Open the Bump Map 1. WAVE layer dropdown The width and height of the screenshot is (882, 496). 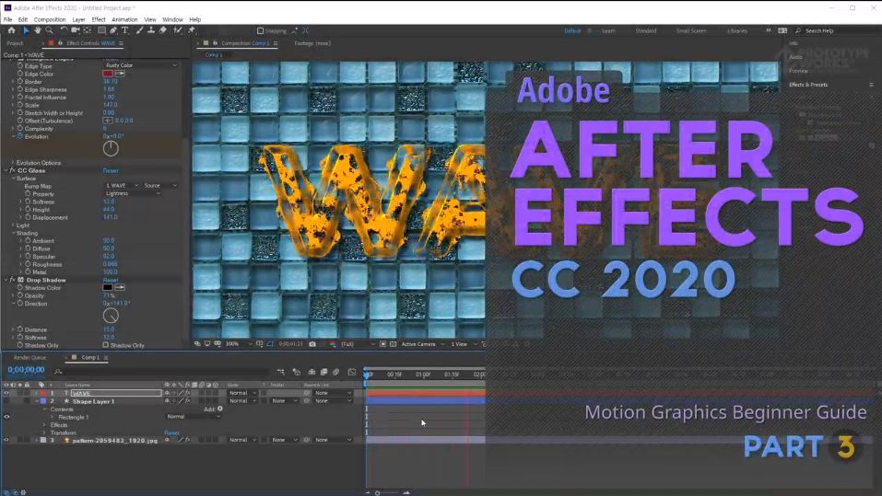click(122, 185)
